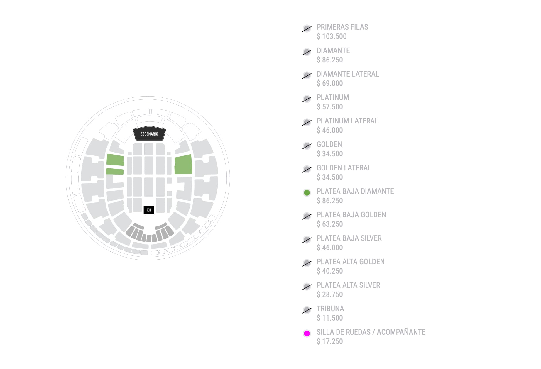Click the crossed-out PRIMERAS FILAS legend icon
The width and height of the screenshot is (541, 369).
coord(307,29)
